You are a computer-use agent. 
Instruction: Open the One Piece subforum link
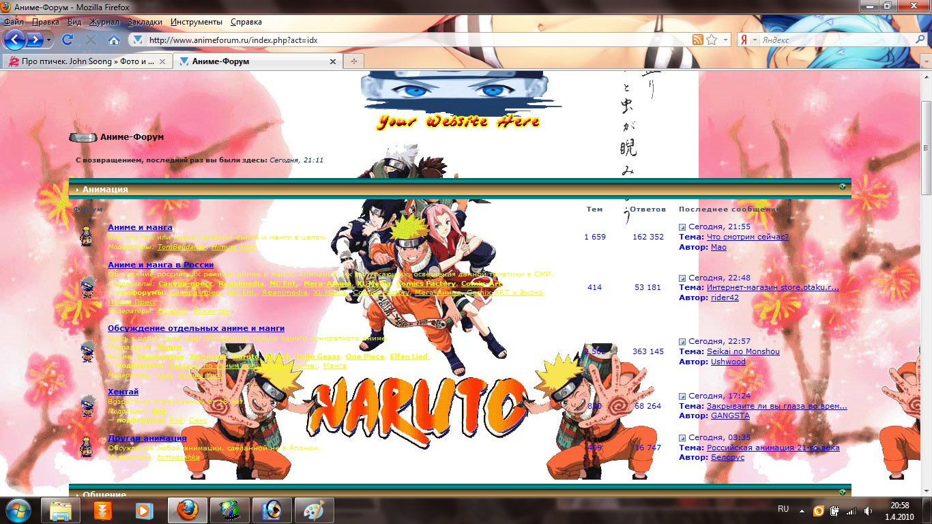pyautogui.click(x=366, y=357)
